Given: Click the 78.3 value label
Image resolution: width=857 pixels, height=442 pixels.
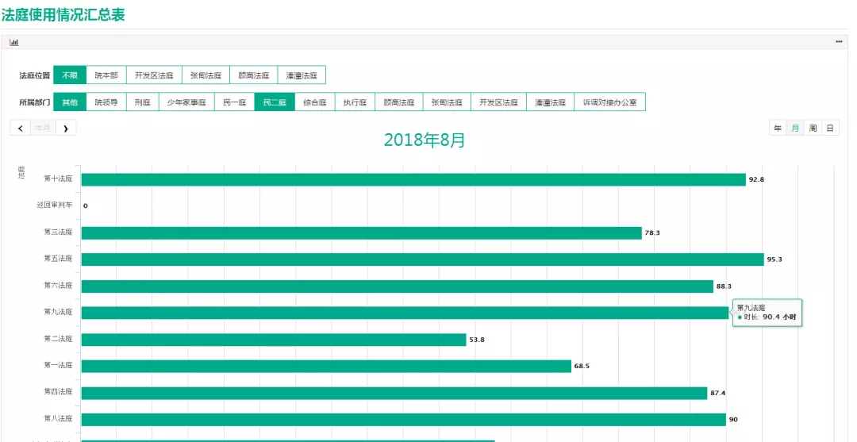Looking at the screenshot, I should [652, 233].
